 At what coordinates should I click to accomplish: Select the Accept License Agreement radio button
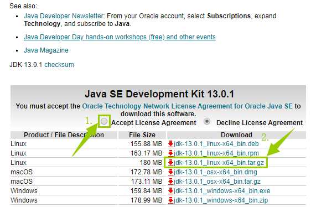click(x=104, y=121)
